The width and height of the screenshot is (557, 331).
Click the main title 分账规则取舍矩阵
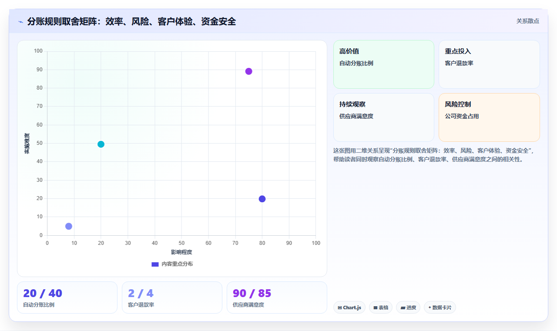click(131, 21)
